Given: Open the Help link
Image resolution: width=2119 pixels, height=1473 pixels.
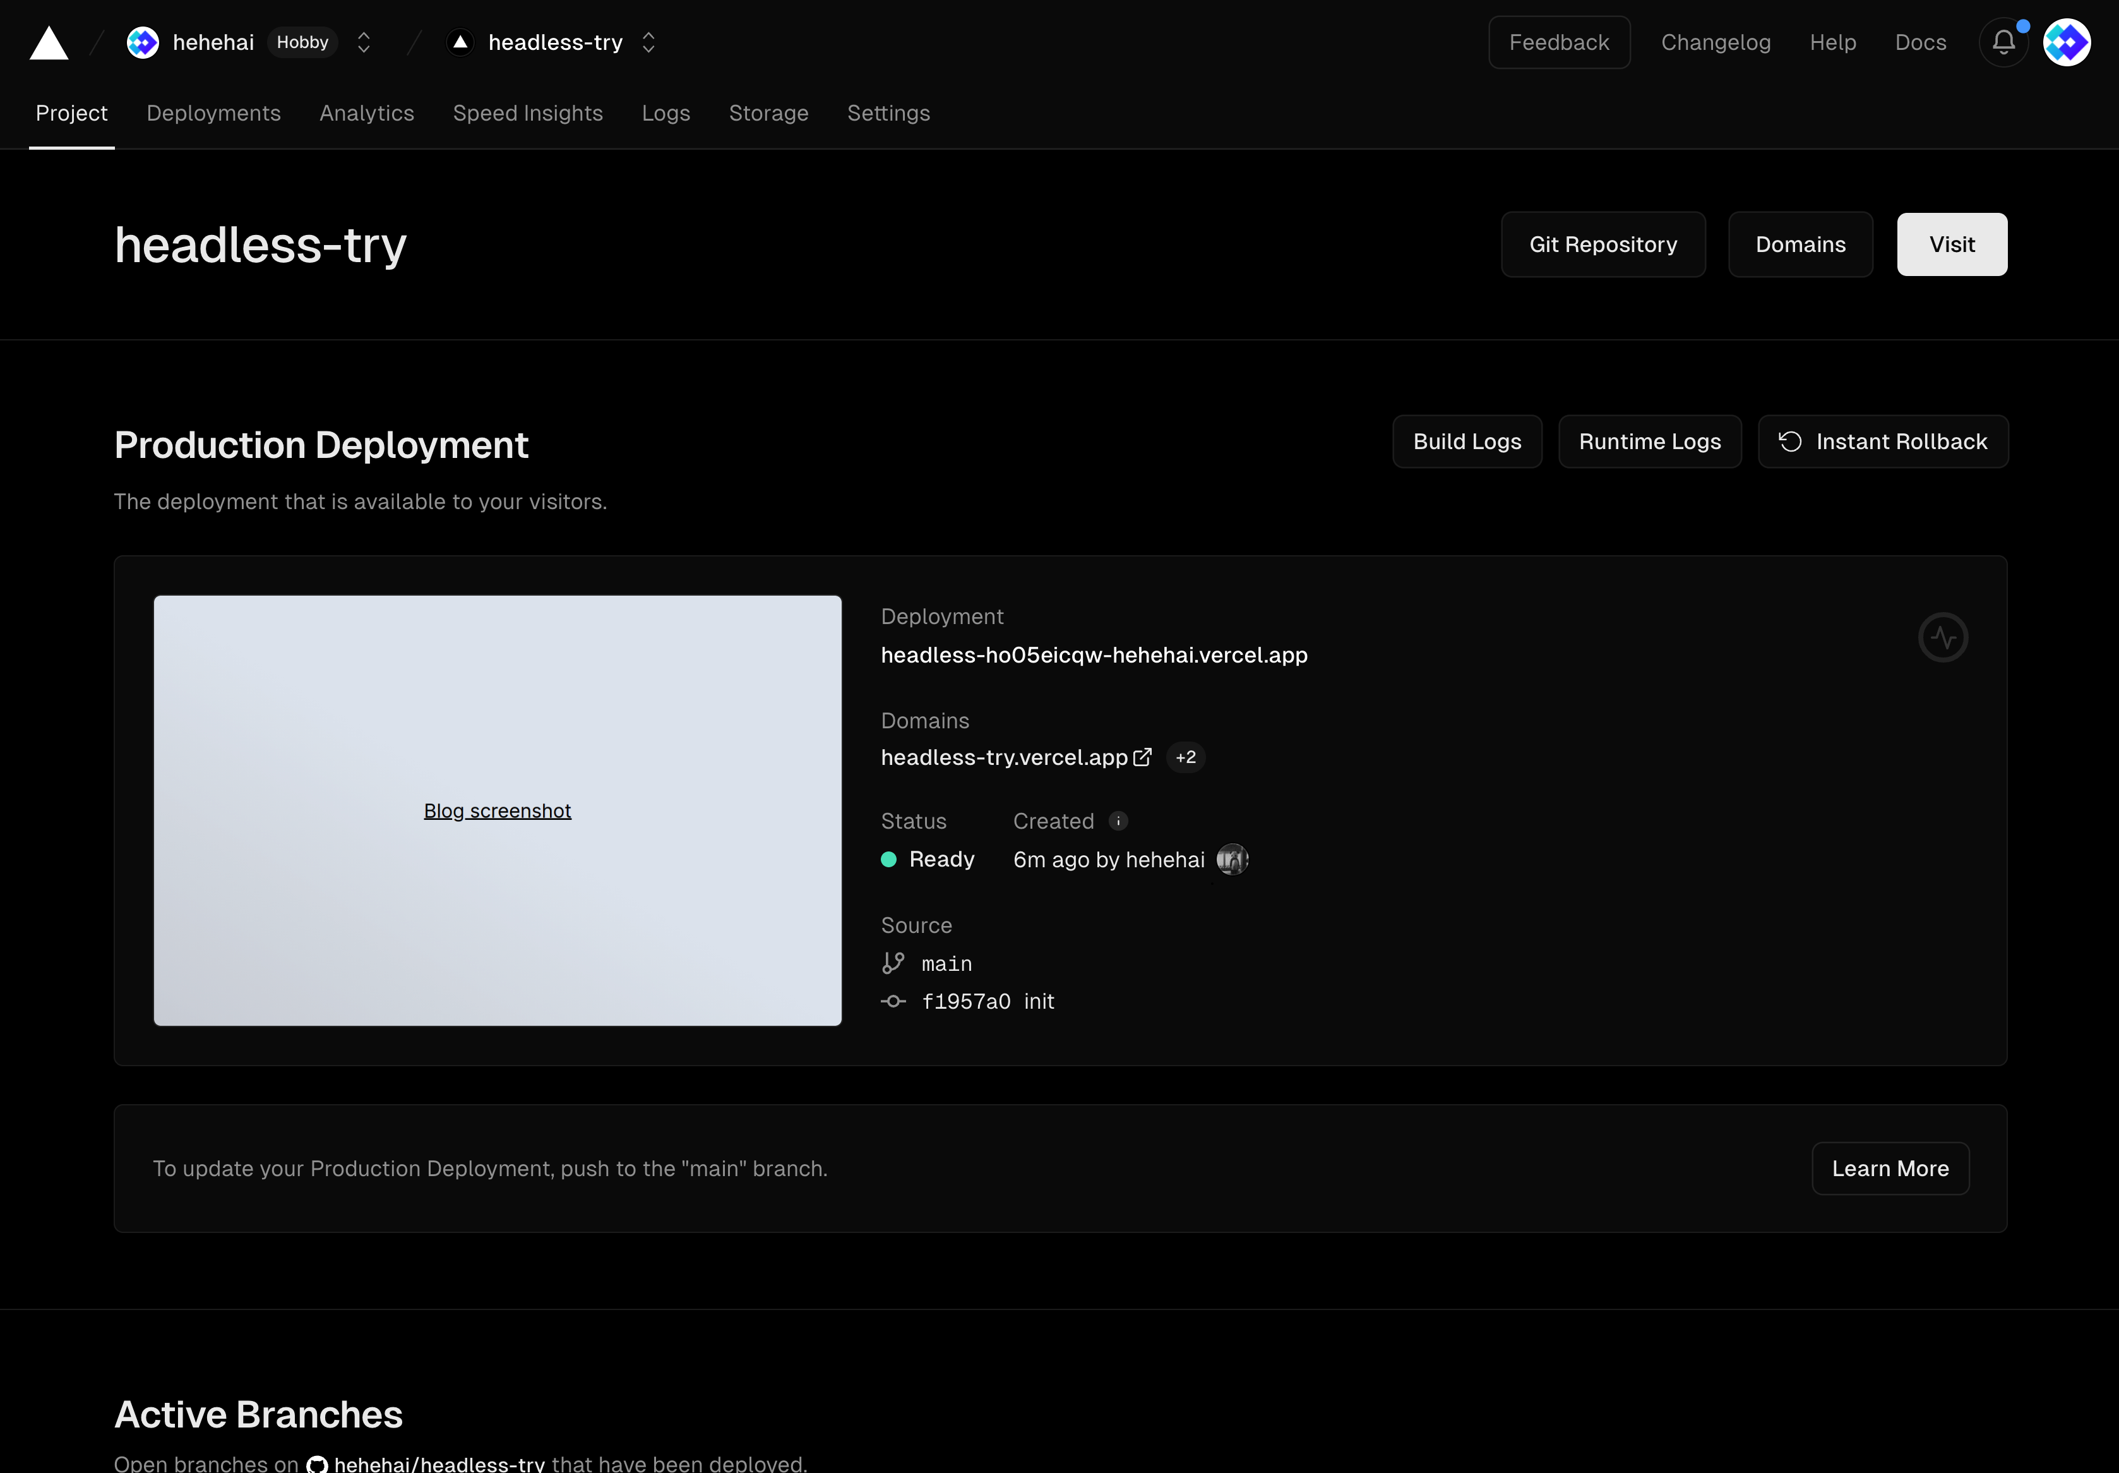Looking at the screenshot, I should tap(1833, 42).
